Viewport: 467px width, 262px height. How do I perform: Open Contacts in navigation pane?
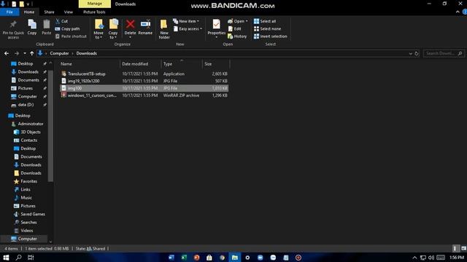pos(29,140)
